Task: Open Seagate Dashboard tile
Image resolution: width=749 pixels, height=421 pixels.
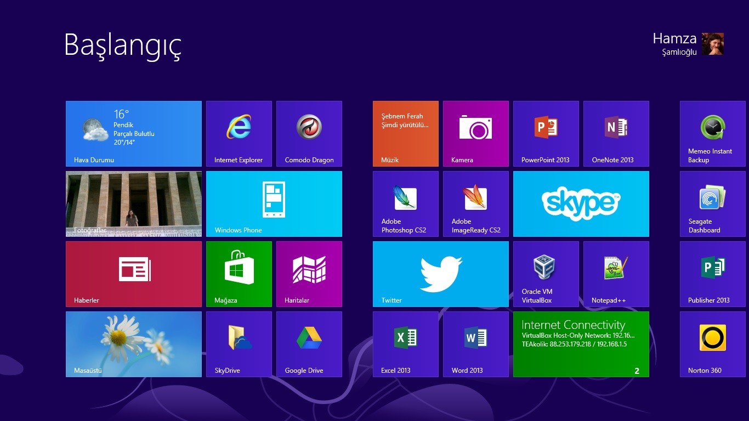Action: 713,204
